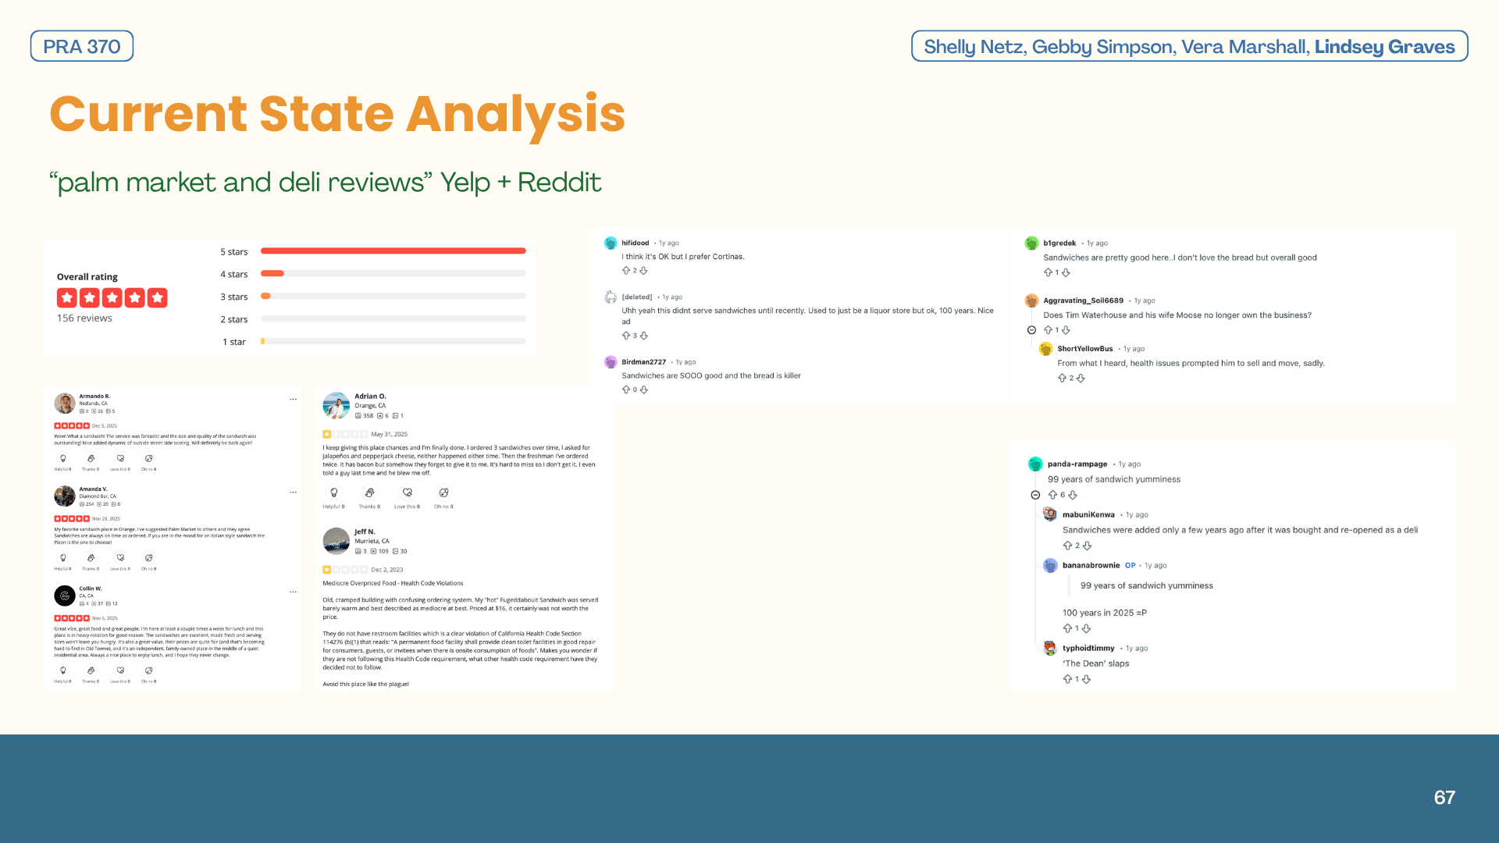Upvote b1gredek's sandwich comment

tap(1049, 272)
